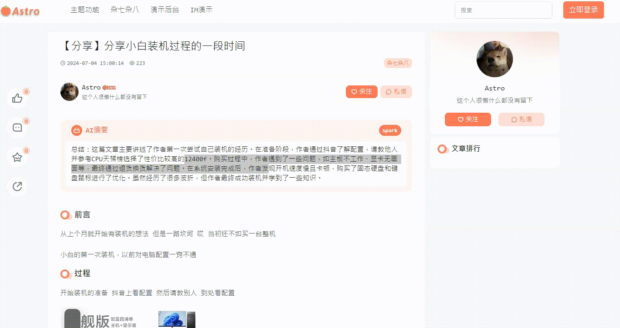This screenshot has width=620, height=328.
Task: Send message via article header 私信 button
Action: (396, 92)
